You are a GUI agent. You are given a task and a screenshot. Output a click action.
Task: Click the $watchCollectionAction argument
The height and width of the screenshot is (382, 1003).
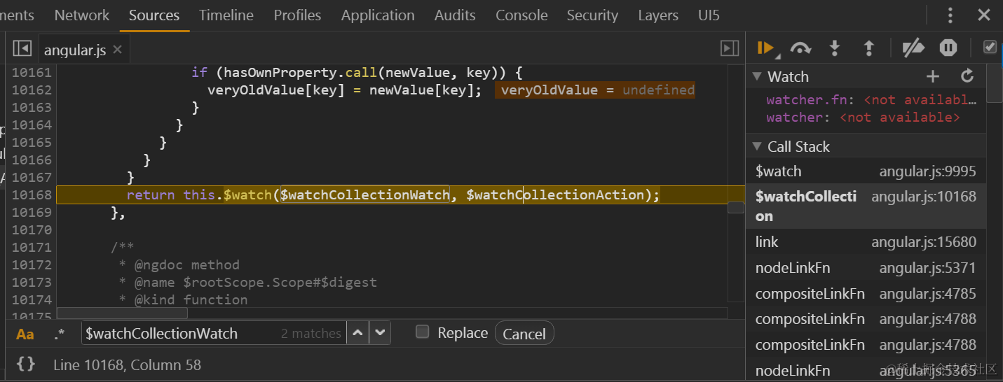pyautogui.click(x=554, y=194)
